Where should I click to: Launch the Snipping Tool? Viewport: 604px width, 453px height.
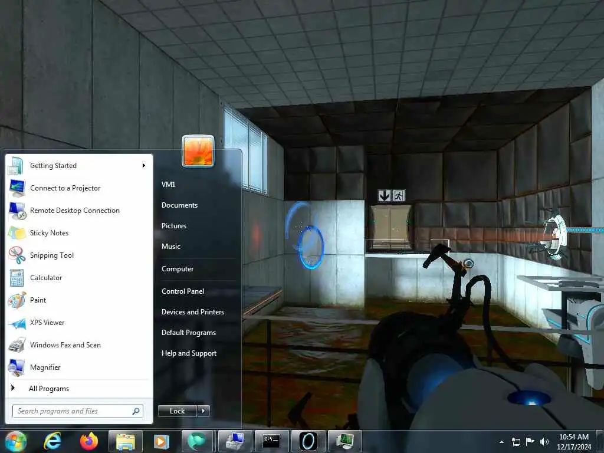(79, 255)
